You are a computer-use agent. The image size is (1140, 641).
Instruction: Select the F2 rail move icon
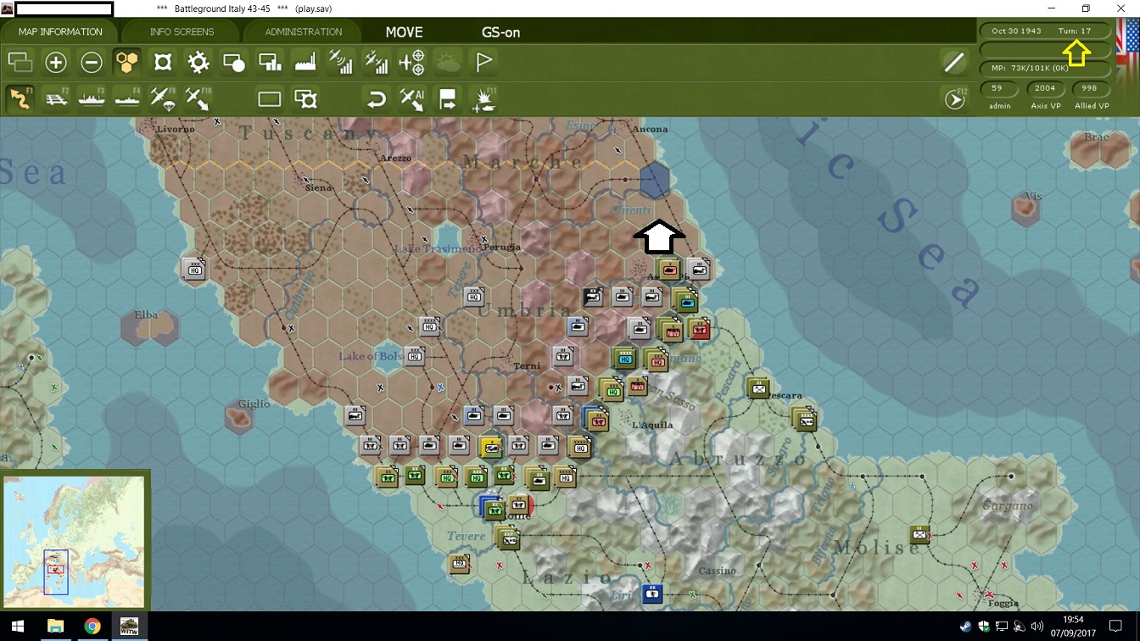[x=56, y=98]
